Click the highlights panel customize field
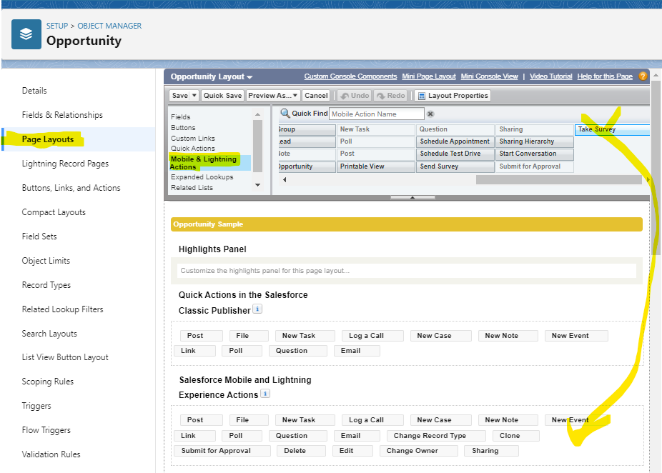Viewport: 662px width, 473px height. pos(406,271)
